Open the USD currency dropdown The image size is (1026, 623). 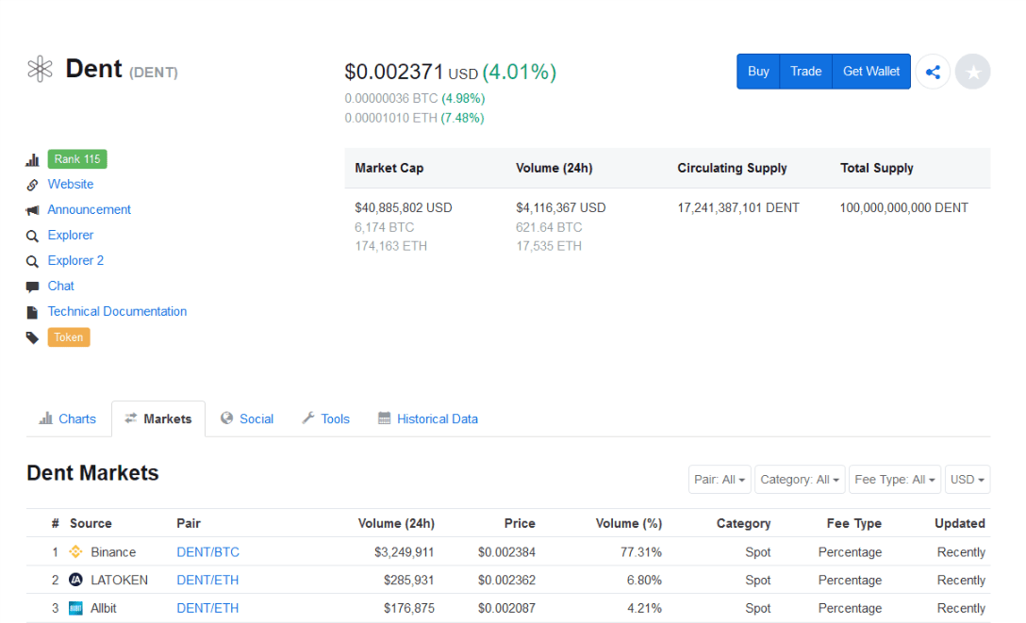(x=968, y=480)
